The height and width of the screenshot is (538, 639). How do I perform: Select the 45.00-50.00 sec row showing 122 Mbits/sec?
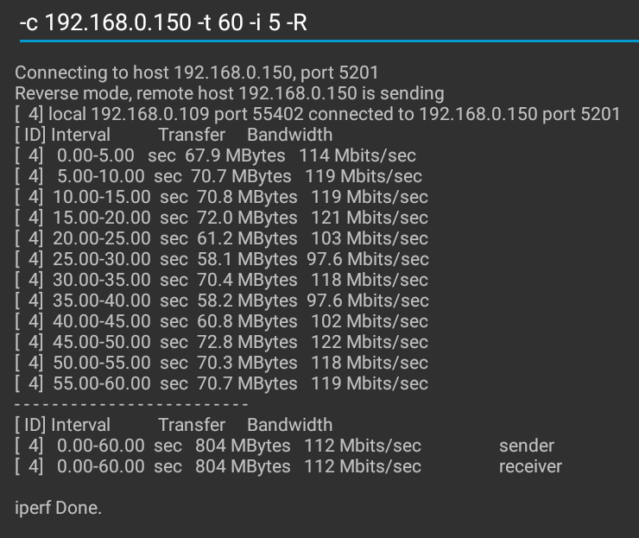(x=222, y=342)
